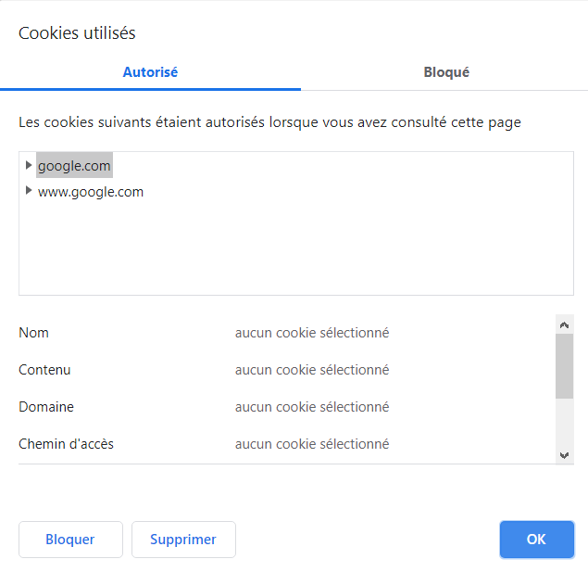Viewport: 588px width, 572px height.
Task: Click the cookie details scrollbar thumb
Action: tap(564, 366)
